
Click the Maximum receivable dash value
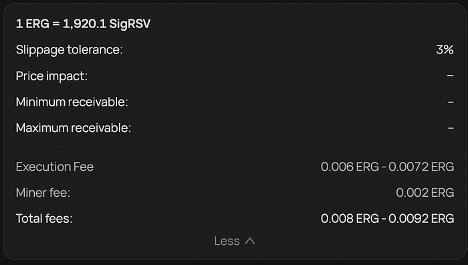(x=451, y=128)
